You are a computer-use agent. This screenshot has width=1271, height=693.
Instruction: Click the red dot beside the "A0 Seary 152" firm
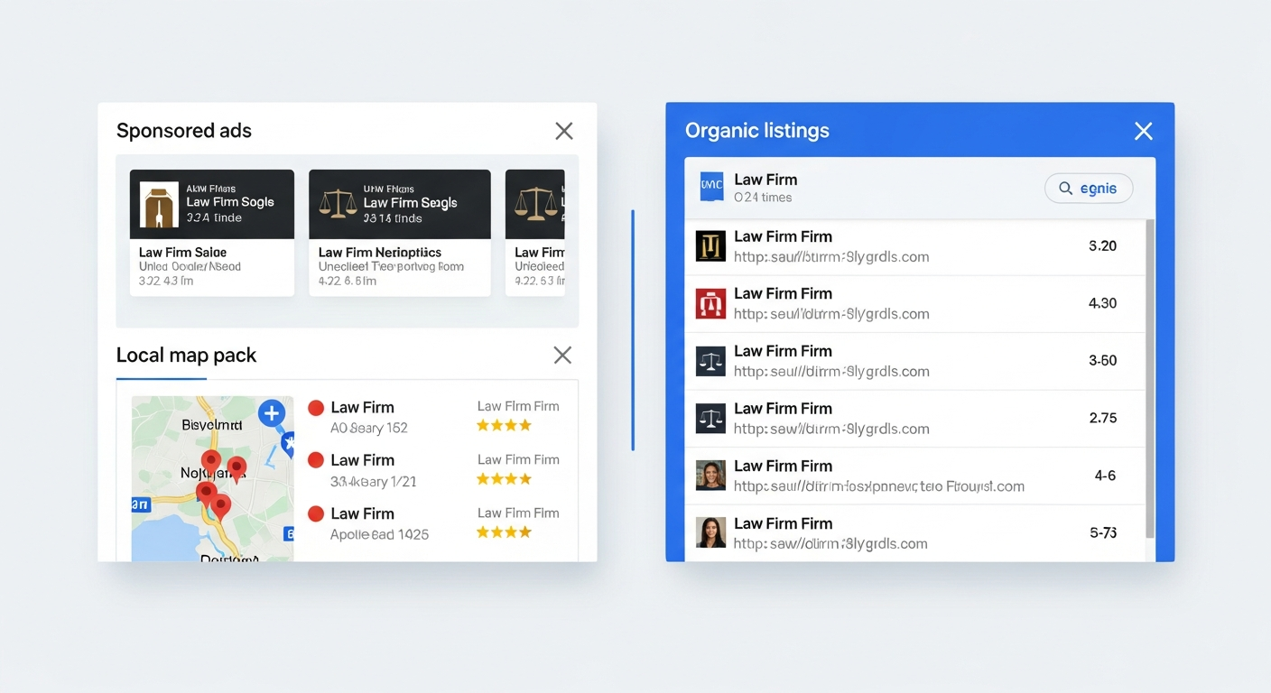click(x=316, y=408)
